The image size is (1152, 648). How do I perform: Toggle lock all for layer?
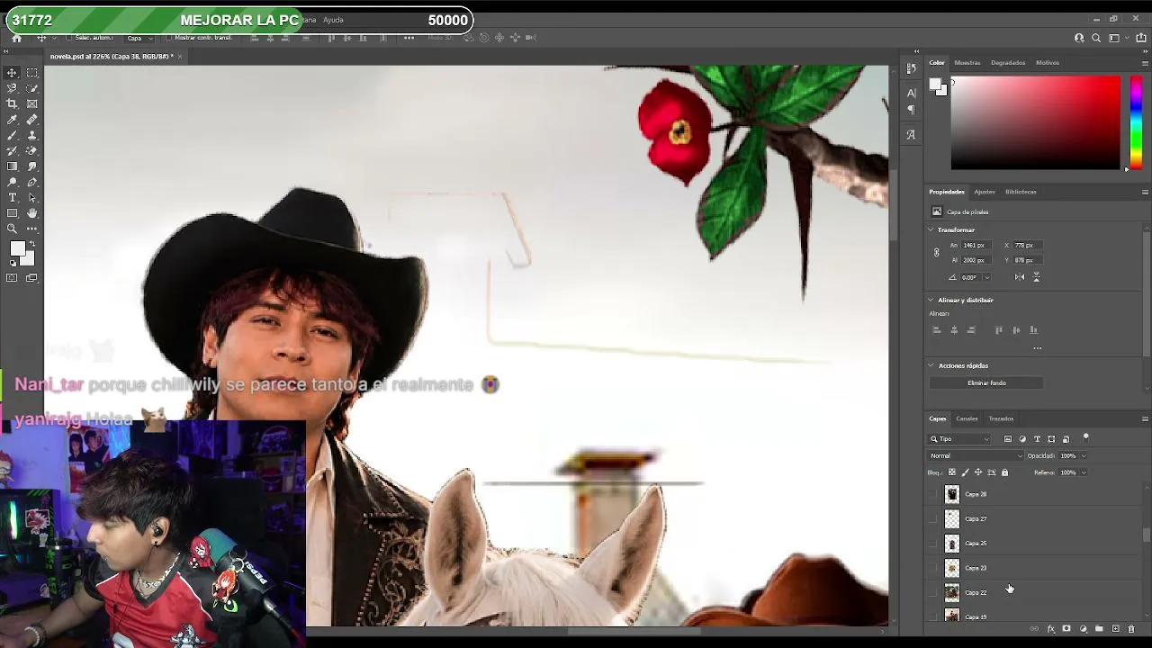tap(1005, 472)
